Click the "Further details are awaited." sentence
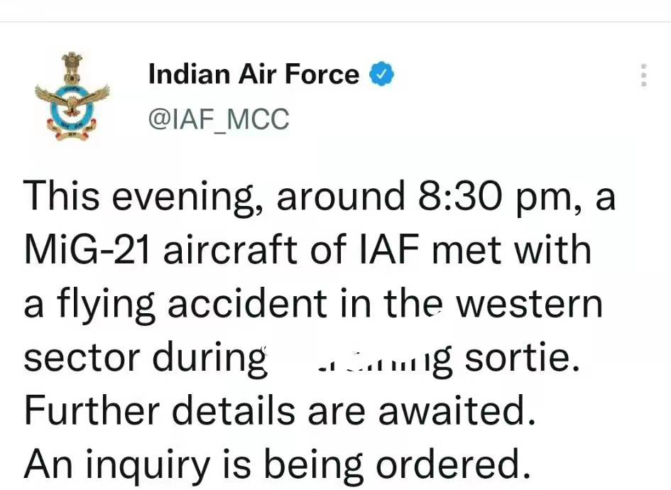671x490 pixels. pos(280,410)
